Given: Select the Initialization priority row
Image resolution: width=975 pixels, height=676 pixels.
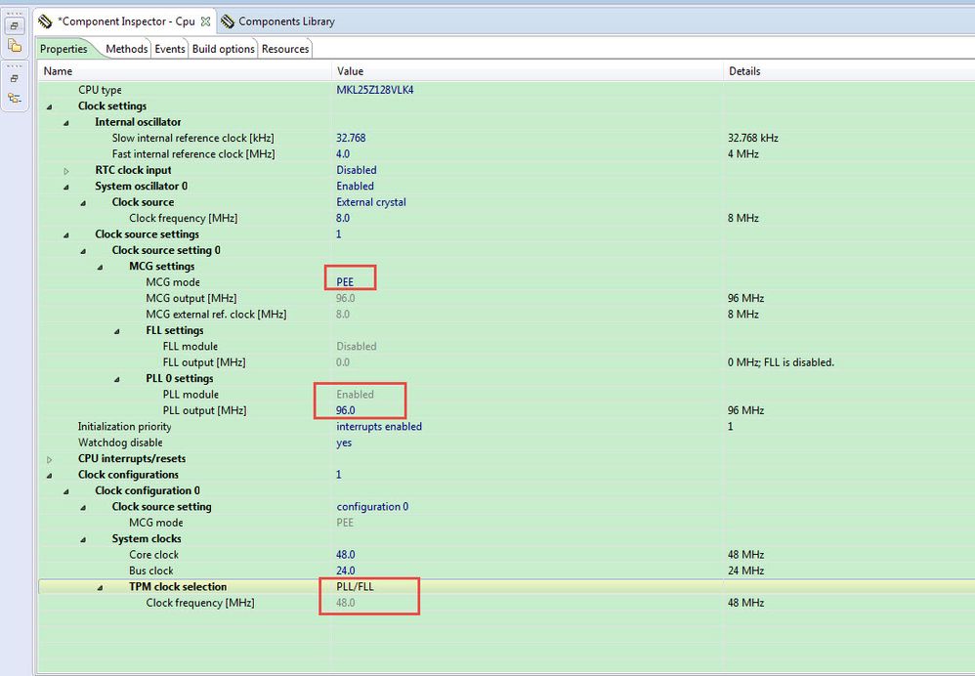Looking at the screenshot, I should point(506,427).
